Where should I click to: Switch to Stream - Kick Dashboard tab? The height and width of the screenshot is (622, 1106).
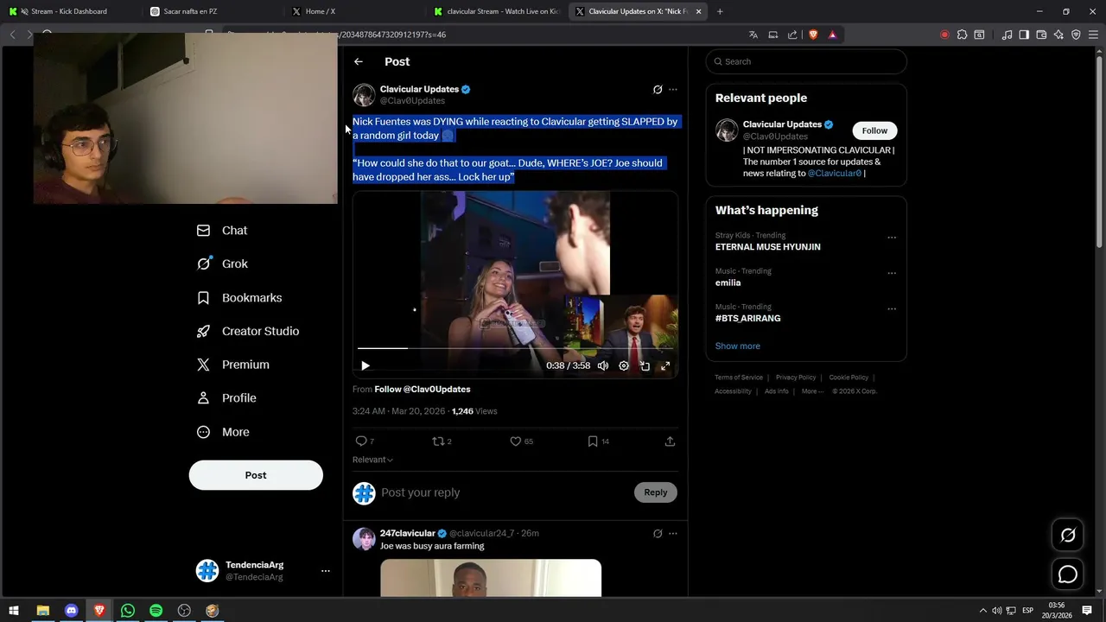[69, 11]
